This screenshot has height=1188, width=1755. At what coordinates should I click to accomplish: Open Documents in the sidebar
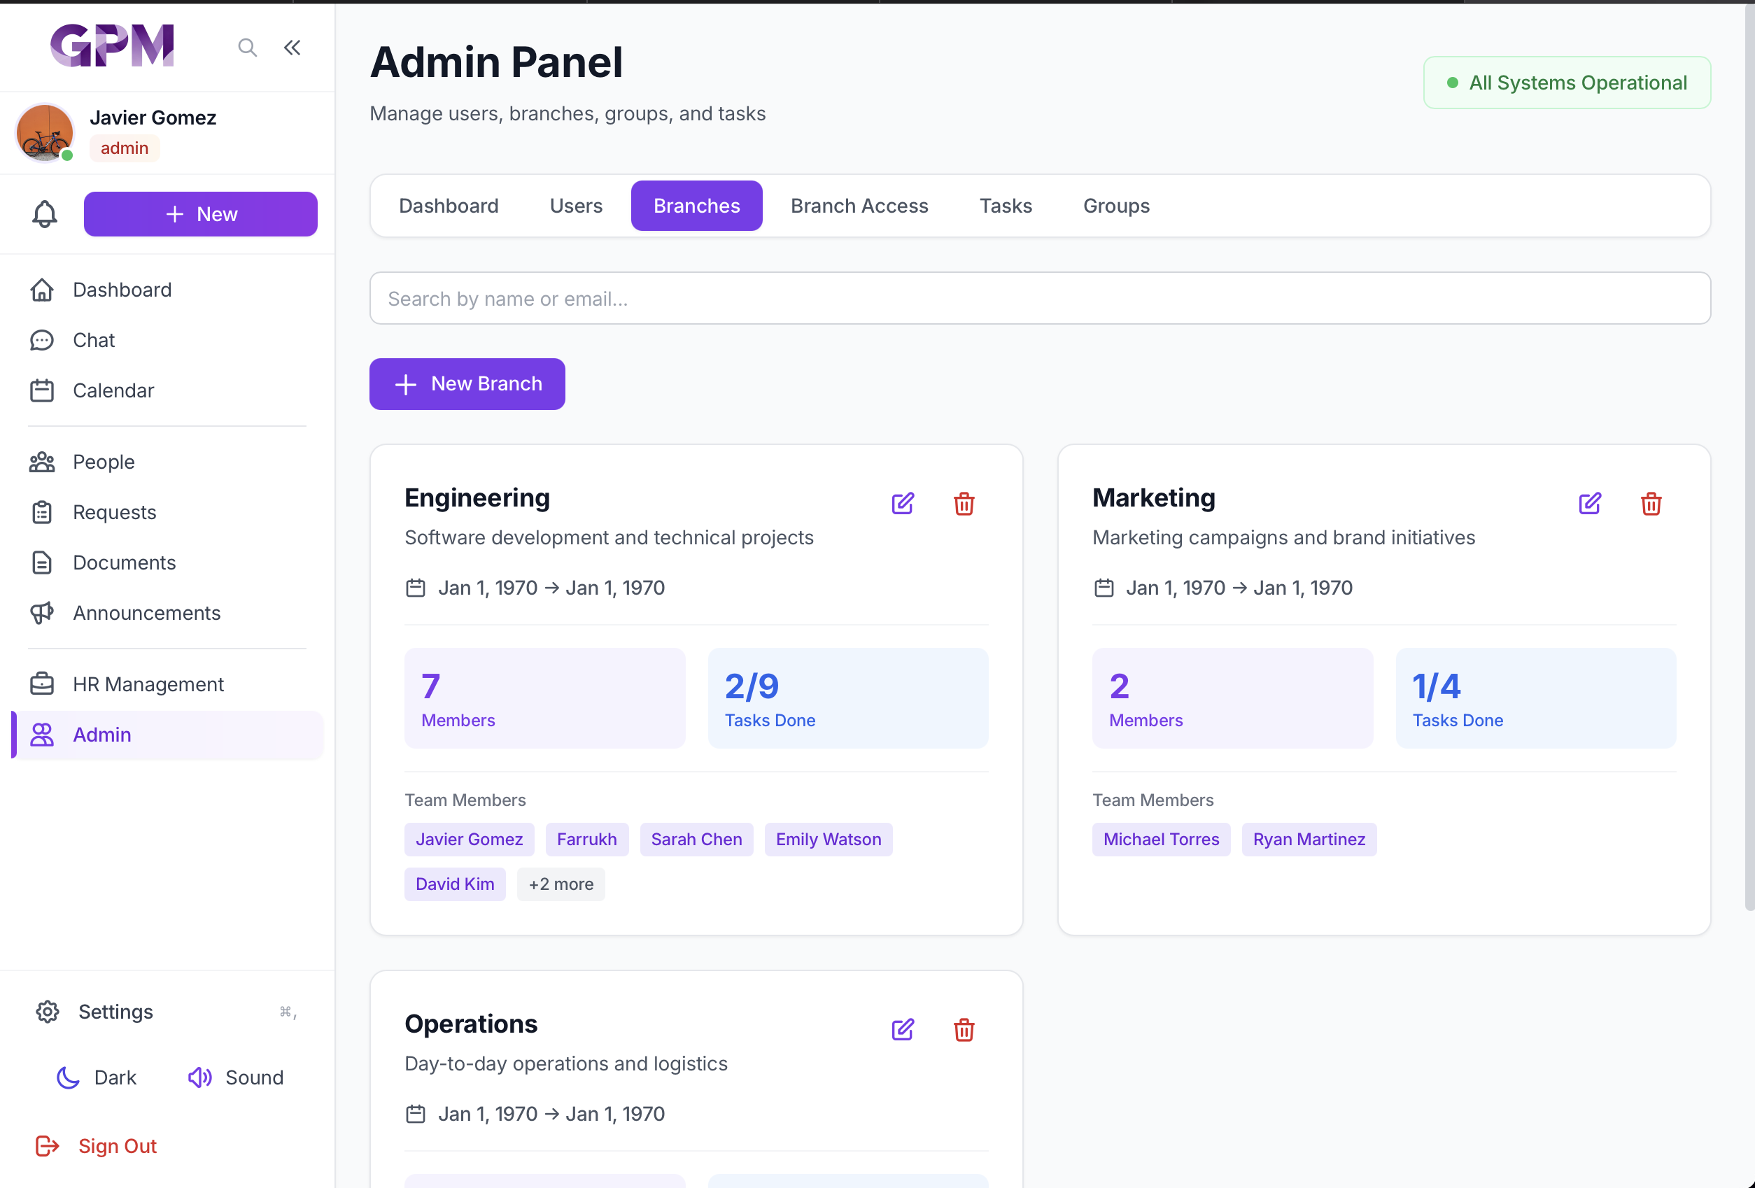168,563
